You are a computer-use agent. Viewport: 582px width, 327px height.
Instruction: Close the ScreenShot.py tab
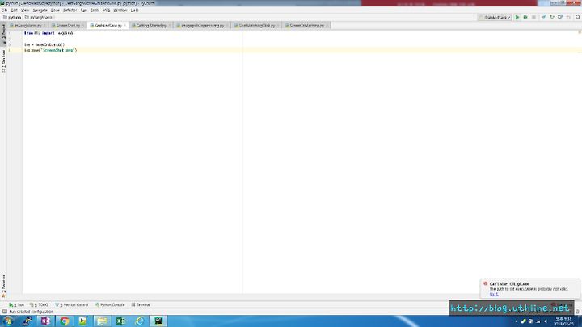pyautogui.click(x=82, y=26)
